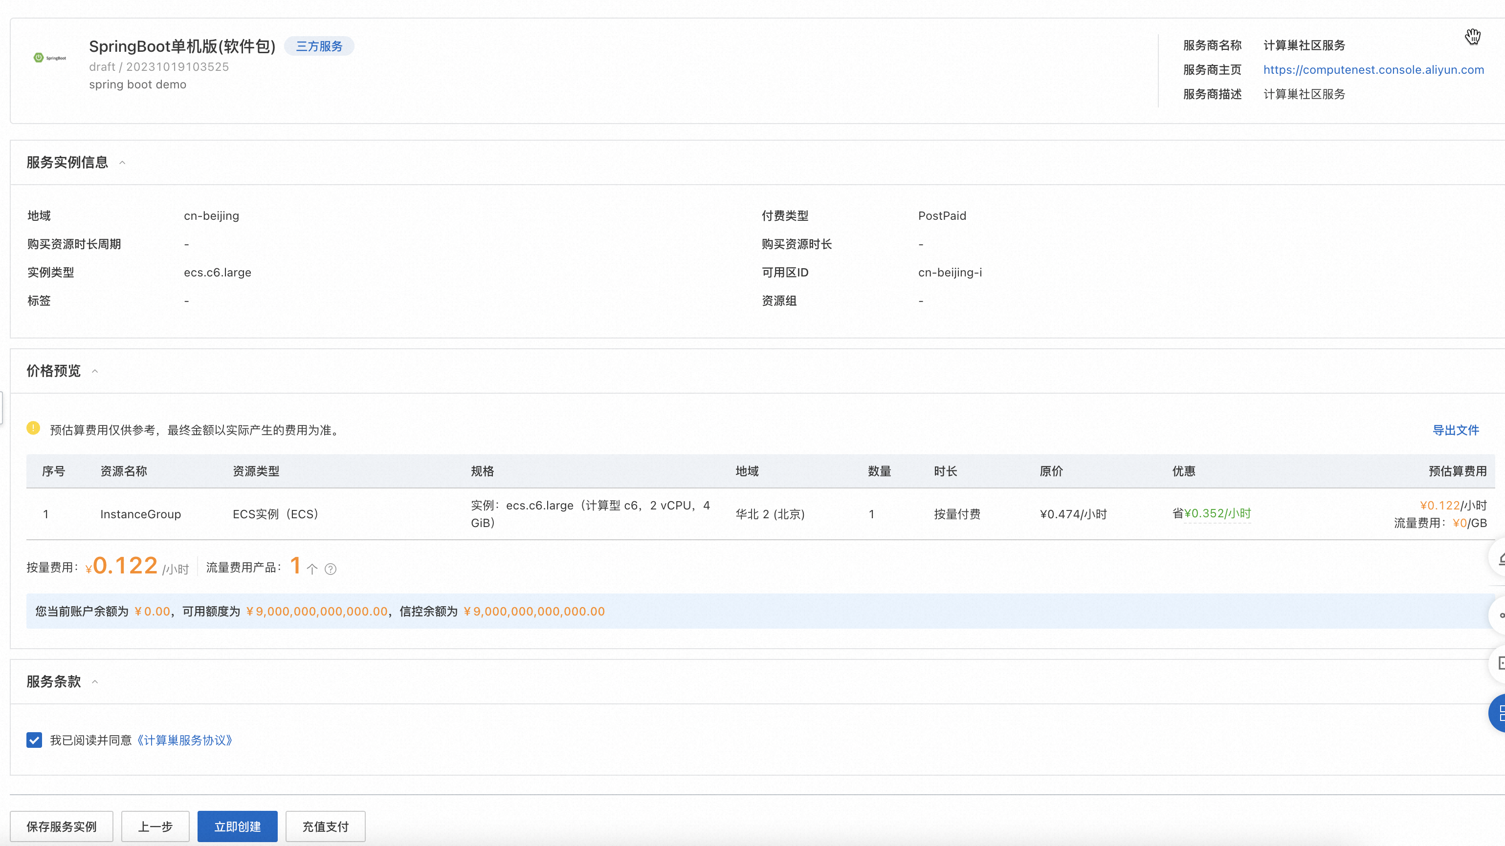Screen dimensions: 1505x846
Task: Click the question mark help icon beside 流量费用产品
Action: click(x=331, y=570)
